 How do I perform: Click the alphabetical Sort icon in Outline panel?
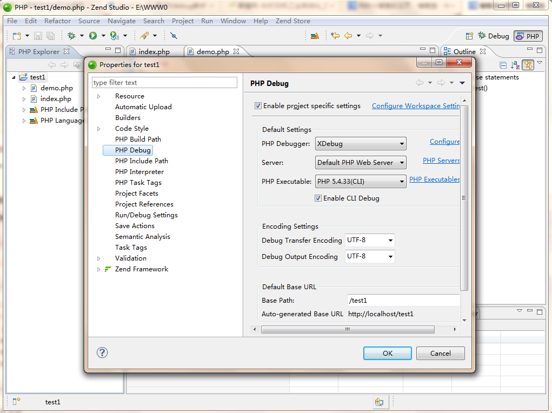[515, 65]
